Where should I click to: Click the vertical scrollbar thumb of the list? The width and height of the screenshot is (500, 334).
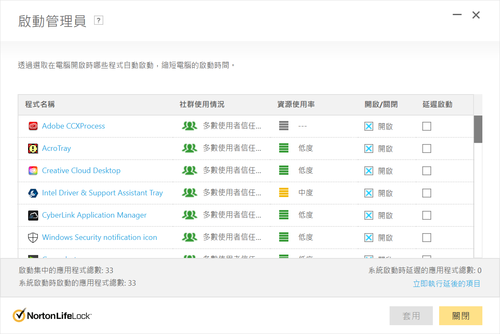coord(478,129)
